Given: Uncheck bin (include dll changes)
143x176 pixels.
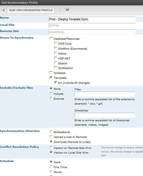Looking at the screenshot, I should click(x=56, y=82).
